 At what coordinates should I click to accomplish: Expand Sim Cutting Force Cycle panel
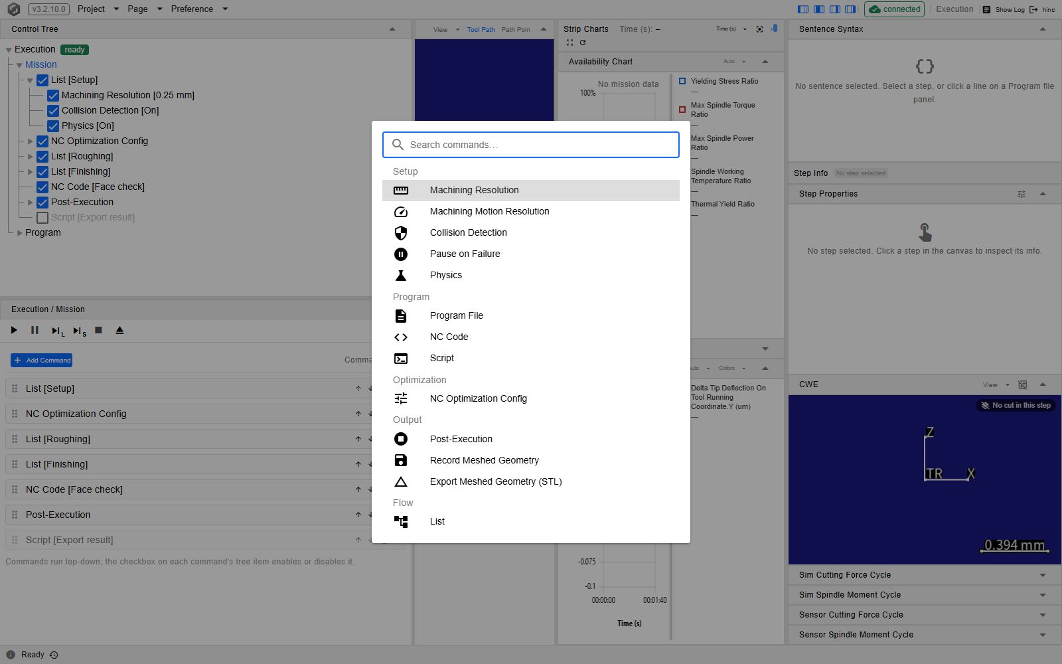point(1043,575)
